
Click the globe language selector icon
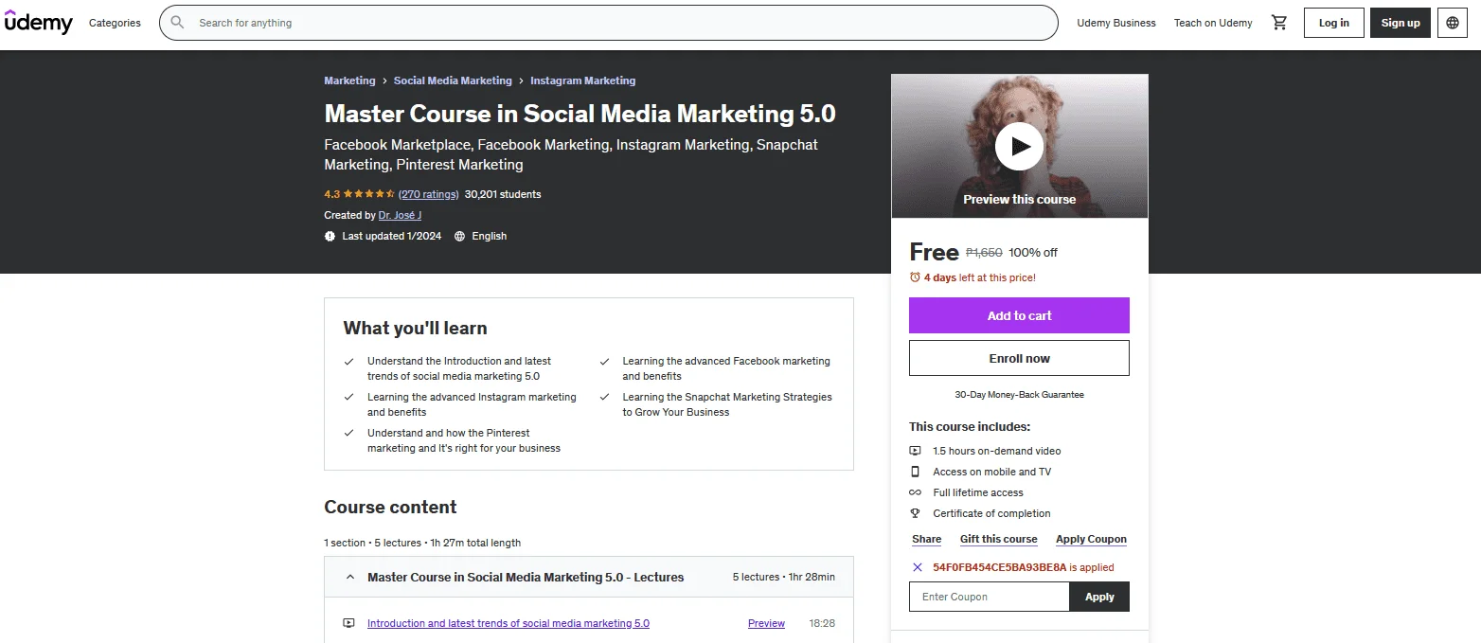point(1453,23)
